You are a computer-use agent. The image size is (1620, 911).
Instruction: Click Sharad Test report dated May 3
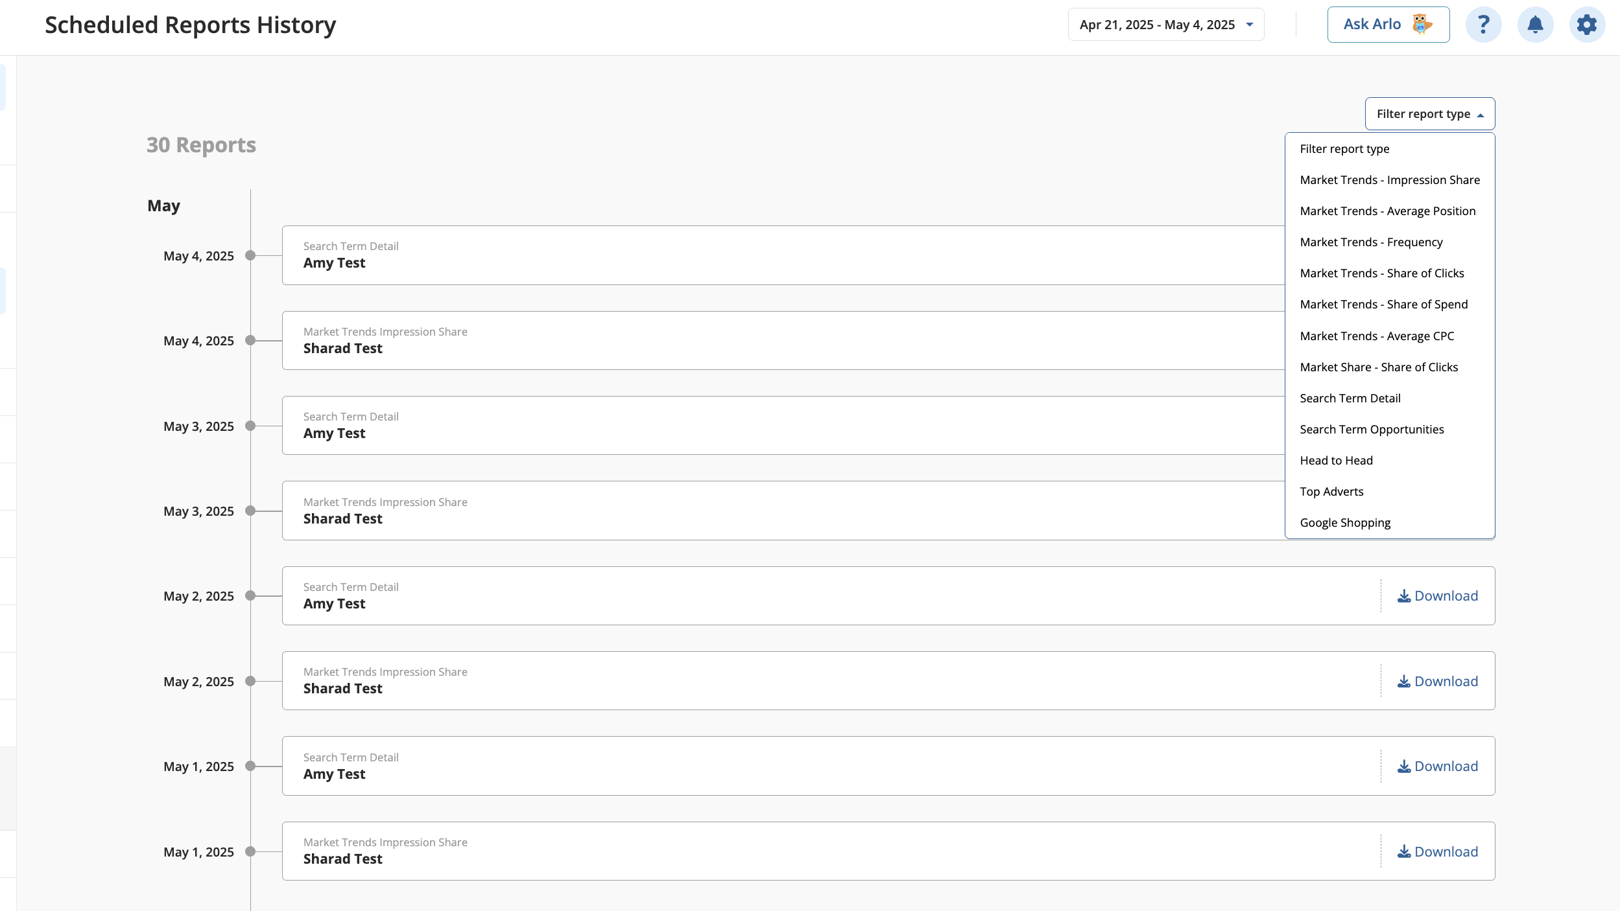783,511
